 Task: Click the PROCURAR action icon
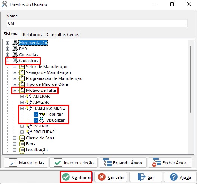click(29, 132)
